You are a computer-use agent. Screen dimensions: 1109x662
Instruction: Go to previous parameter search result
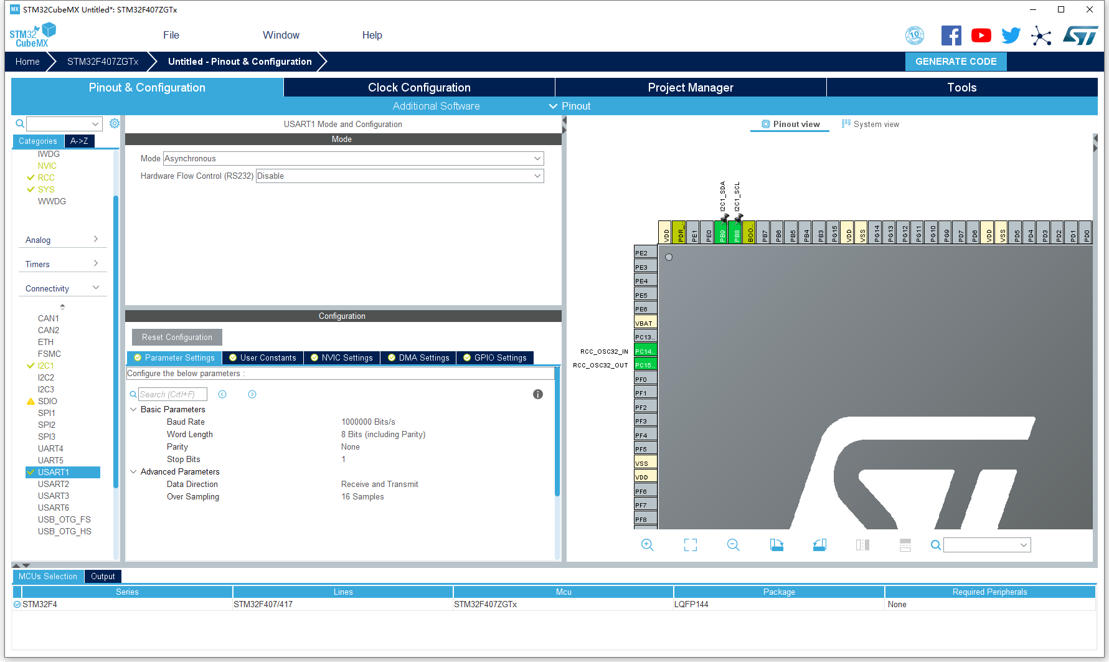222,394
